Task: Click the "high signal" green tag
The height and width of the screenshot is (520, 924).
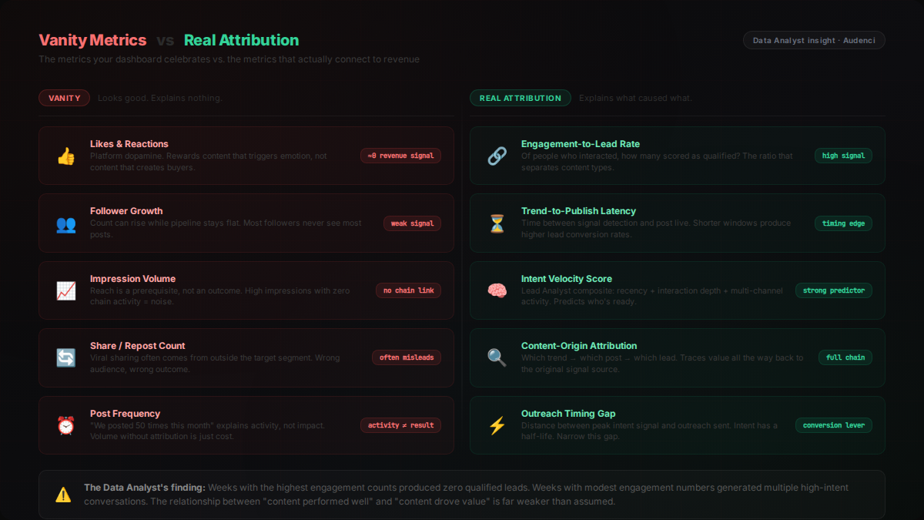Action: coord(843,156)
